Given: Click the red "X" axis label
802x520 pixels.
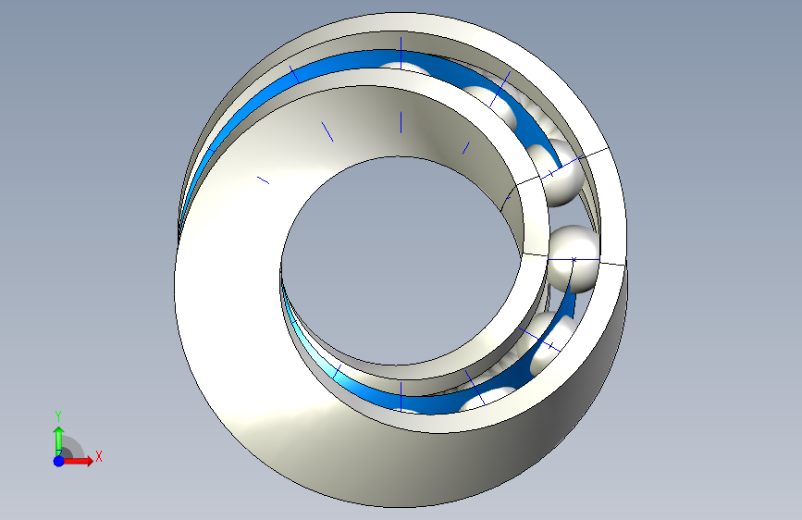Looking at the screenshot, I should pos(99,456).
